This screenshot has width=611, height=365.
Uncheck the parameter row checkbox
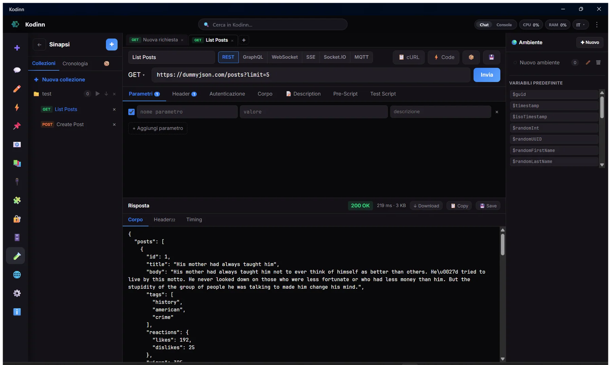pos(131,112)
